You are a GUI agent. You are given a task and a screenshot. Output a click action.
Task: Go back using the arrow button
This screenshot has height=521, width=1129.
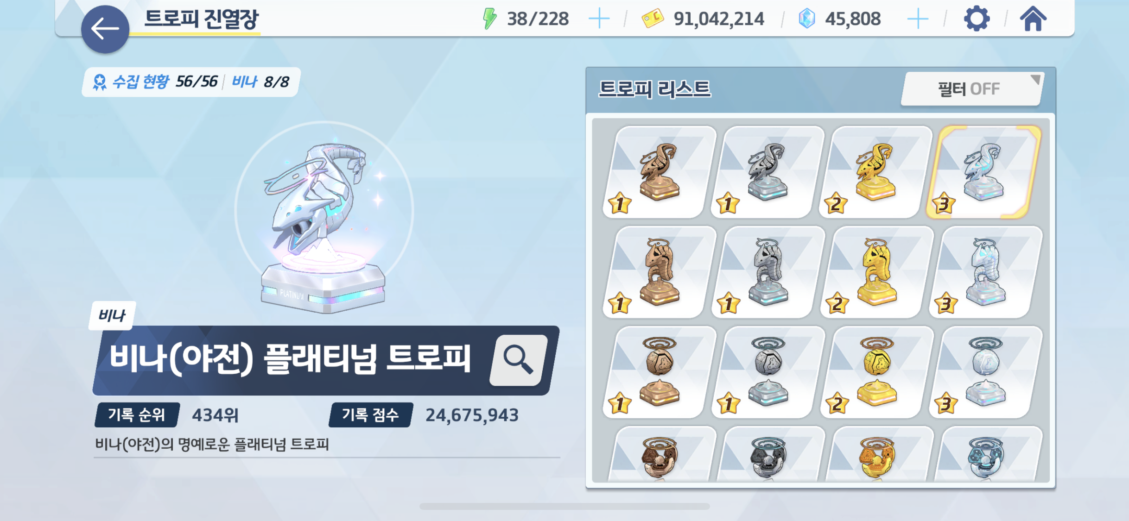(x=105, y=29)
